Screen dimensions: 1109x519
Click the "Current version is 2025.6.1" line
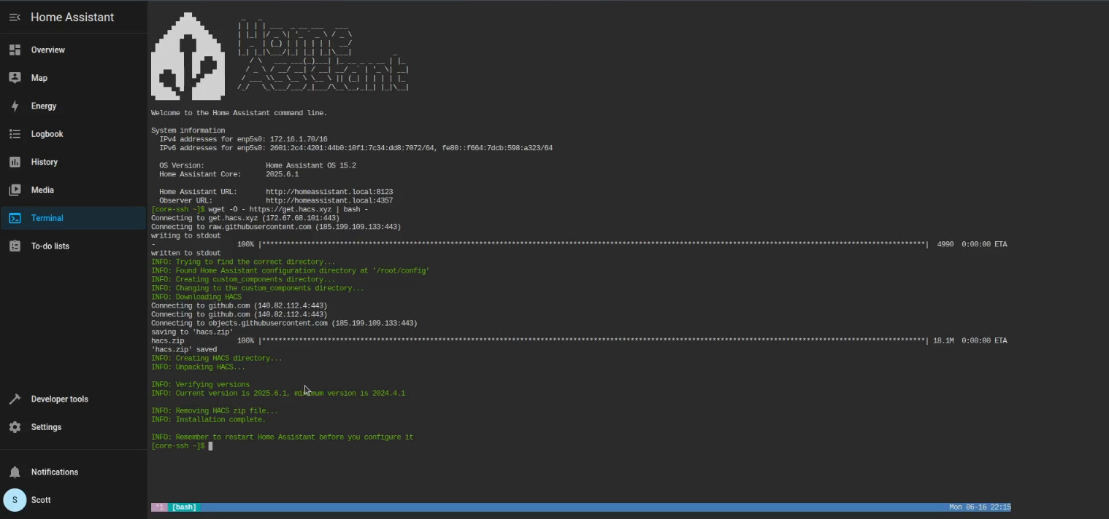278,394
